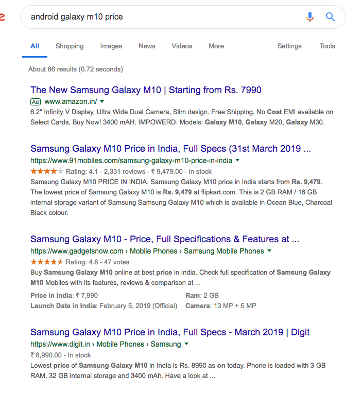The image size is (362, 396).
Task: Open the News results tab
Action: (x=147, y=46)
